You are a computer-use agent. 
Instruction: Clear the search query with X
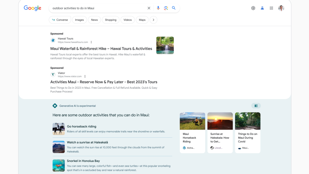[149, 8]
